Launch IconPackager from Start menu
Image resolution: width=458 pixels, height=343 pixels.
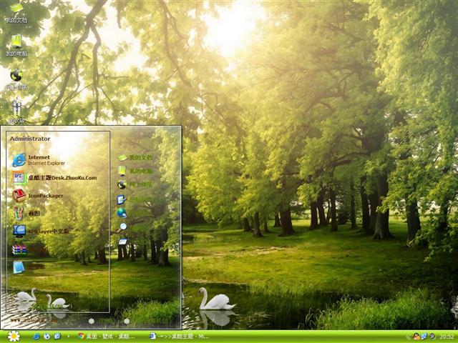(x=37, y=196)
